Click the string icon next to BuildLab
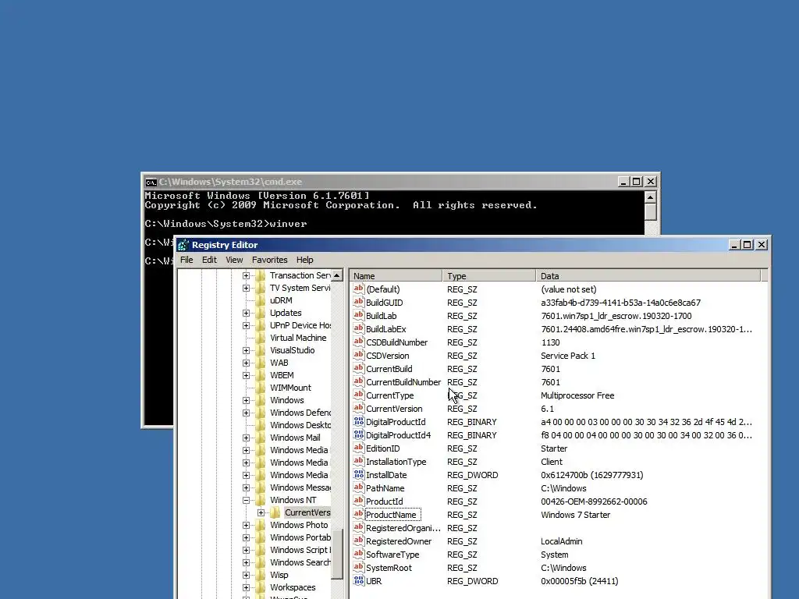The height and width of the screenshot is (599, 799). (359, 315)
